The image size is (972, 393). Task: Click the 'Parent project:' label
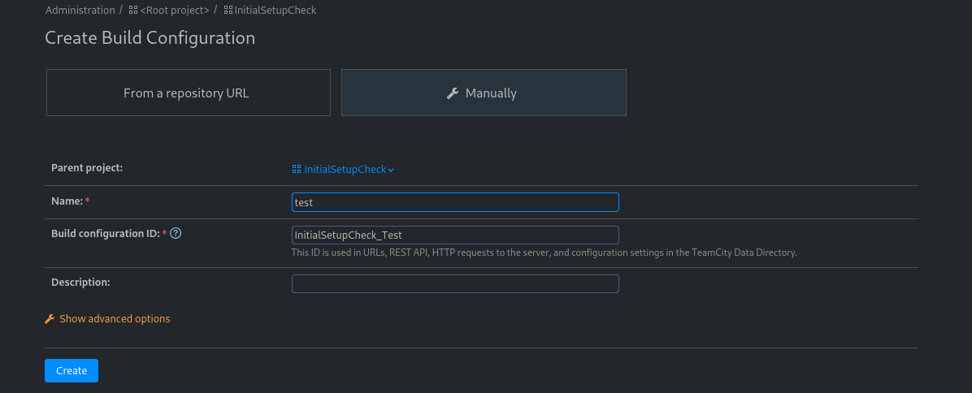[87, 168]
